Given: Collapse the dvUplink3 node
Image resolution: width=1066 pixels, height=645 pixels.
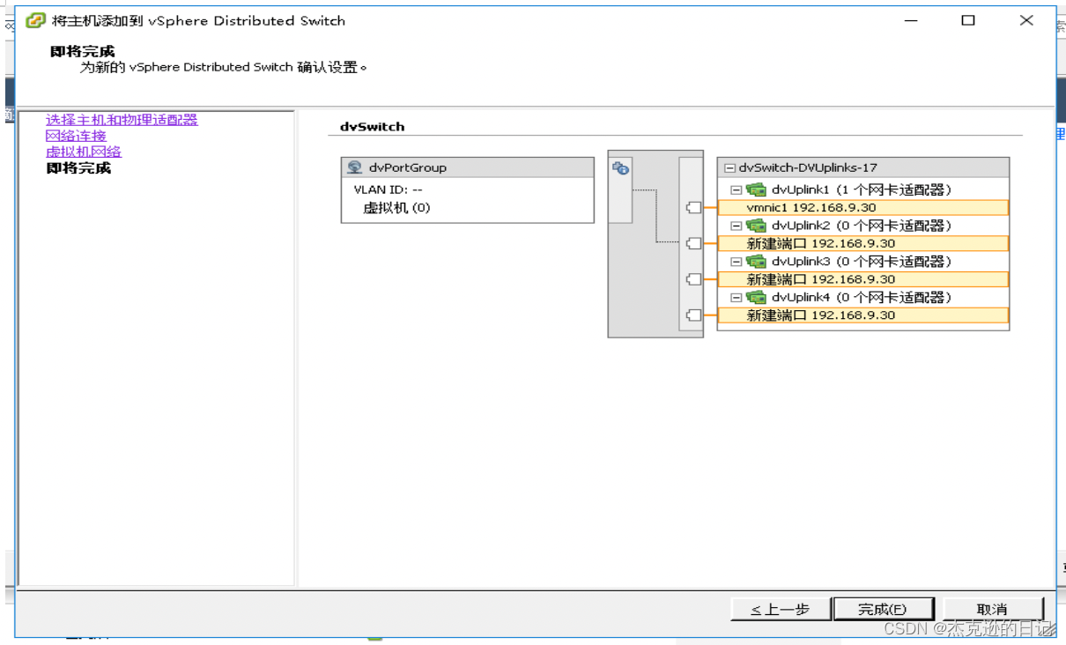Looking at the screenshot, I should tap(737, 262).
